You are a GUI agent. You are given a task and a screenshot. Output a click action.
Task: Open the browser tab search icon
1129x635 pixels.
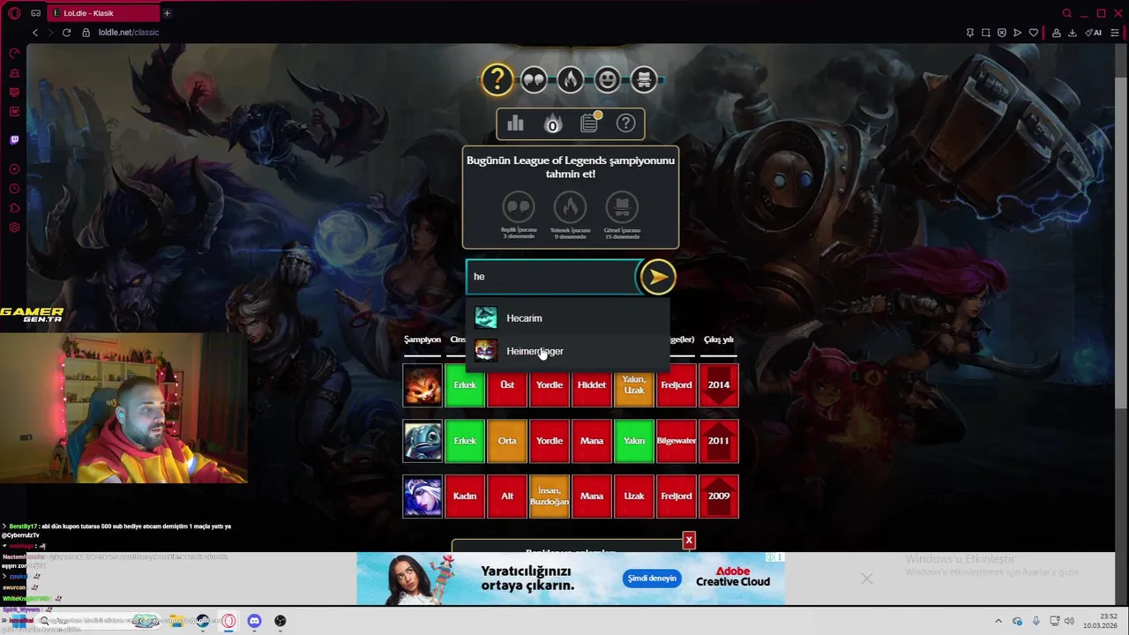(x=1066, y=13)
